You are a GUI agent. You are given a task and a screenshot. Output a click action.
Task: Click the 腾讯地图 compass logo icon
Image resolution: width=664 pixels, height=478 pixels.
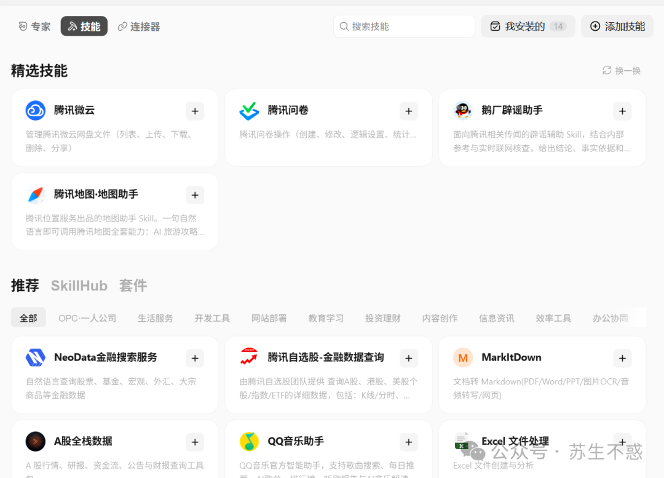click(36, 194)
